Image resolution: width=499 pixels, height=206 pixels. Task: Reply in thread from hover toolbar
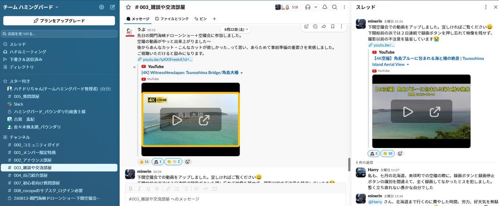(315, 27)
